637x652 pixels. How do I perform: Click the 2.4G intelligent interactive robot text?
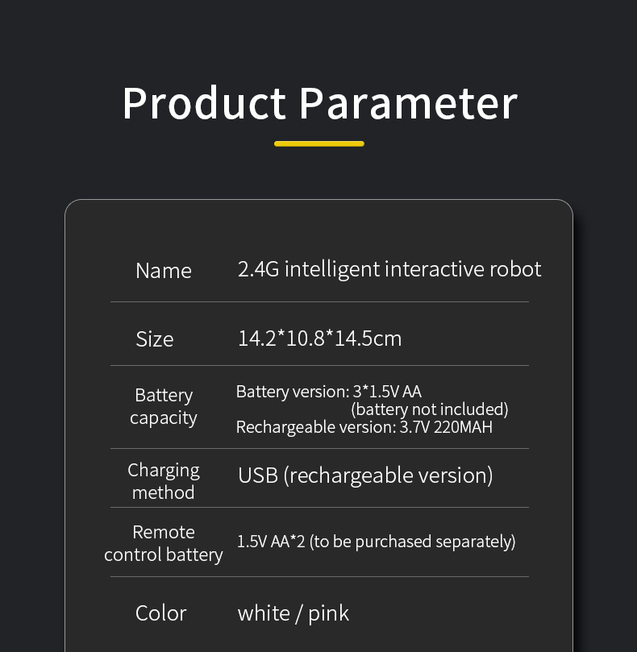[x=389, y=269]
